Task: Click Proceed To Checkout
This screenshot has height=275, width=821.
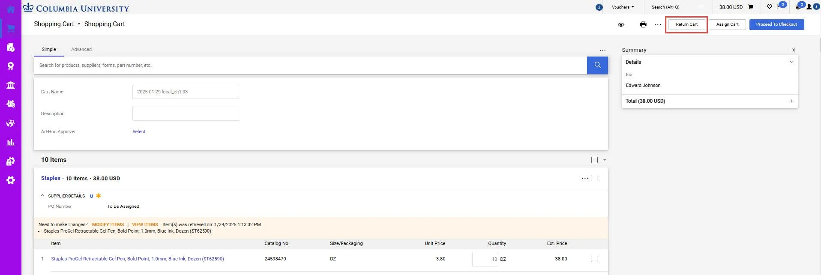Action: point(776,24)
